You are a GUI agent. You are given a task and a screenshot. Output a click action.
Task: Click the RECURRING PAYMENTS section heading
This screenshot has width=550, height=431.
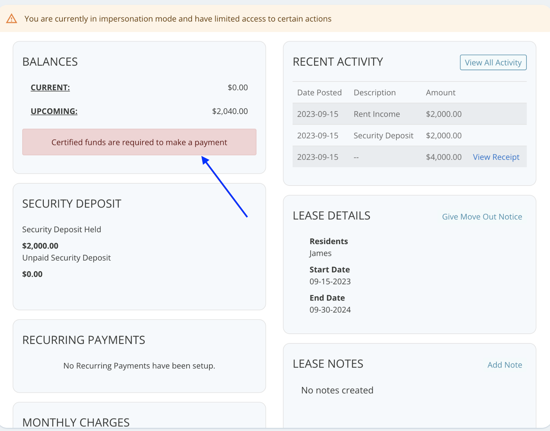click(84, 340)
